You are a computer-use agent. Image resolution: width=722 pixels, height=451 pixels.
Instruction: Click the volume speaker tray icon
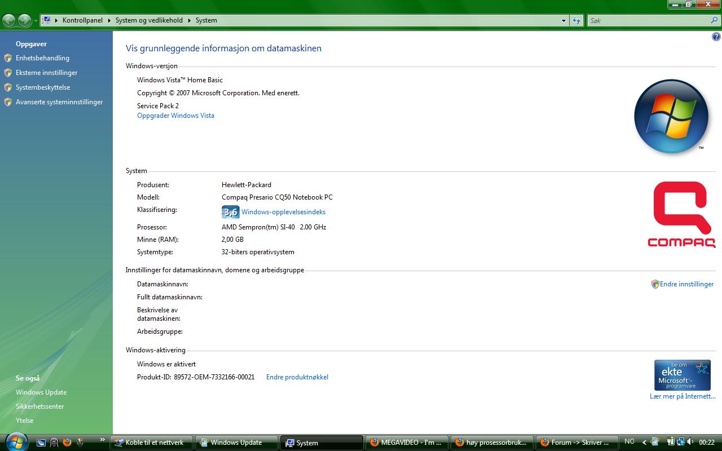(x=691, y=442)
